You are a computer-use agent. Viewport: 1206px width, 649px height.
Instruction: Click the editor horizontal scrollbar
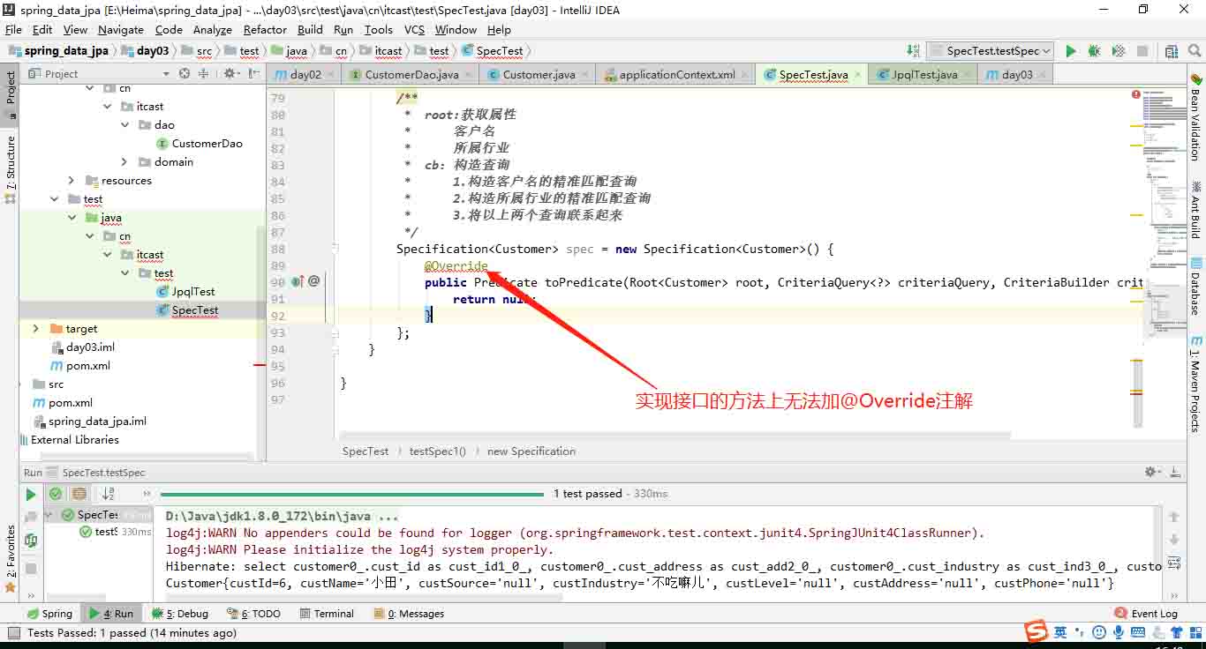click(675, 436)
